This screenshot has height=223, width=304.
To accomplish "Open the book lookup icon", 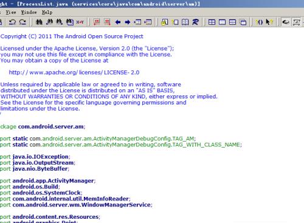I will [185, 22].
